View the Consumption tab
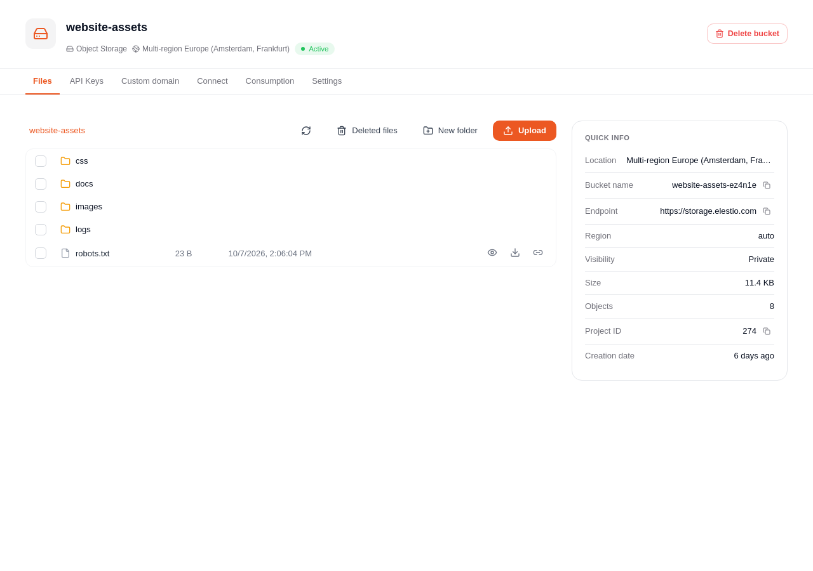This screenshot has height=571, width=813. tap(270, 81)
